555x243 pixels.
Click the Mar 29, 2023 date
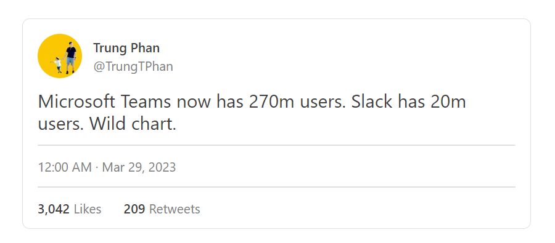[x=139, y=167]
